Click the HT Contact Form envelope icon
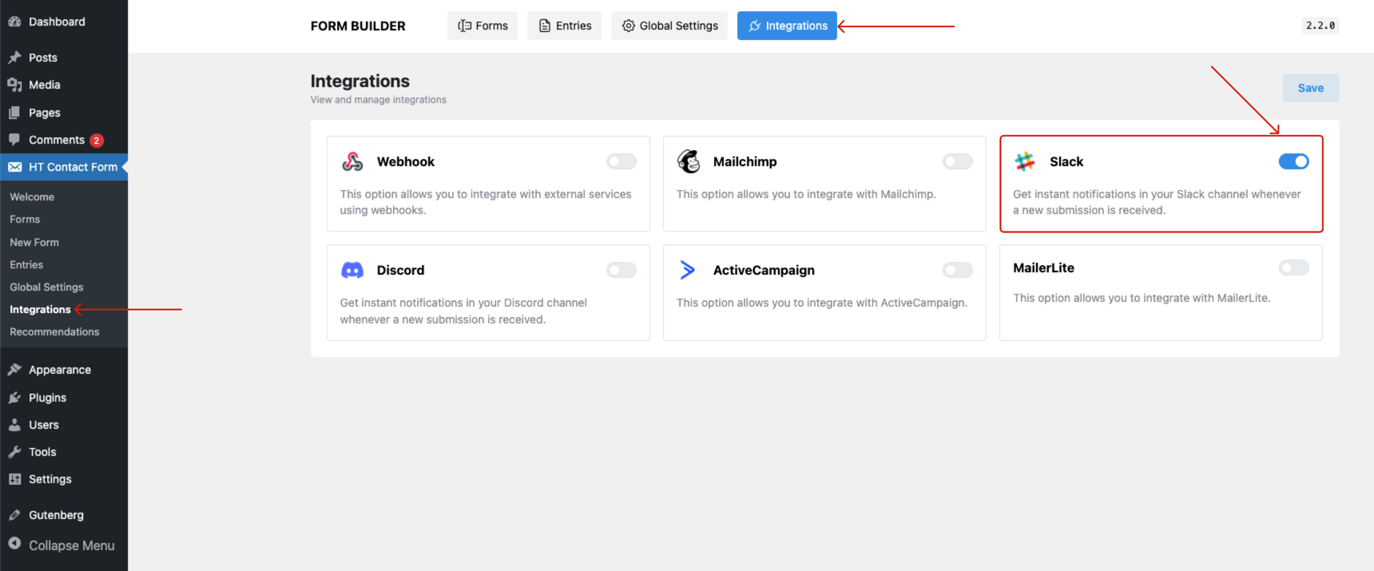 click(14, 167)
